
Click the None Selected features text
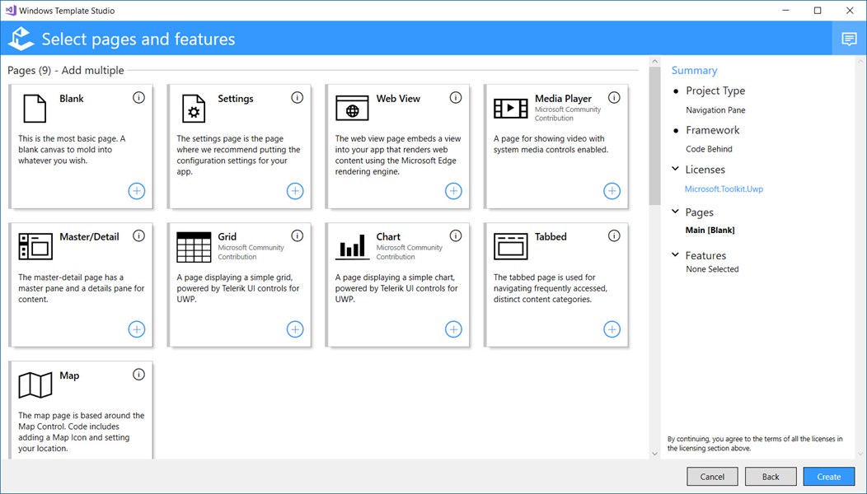coord(712,269)
